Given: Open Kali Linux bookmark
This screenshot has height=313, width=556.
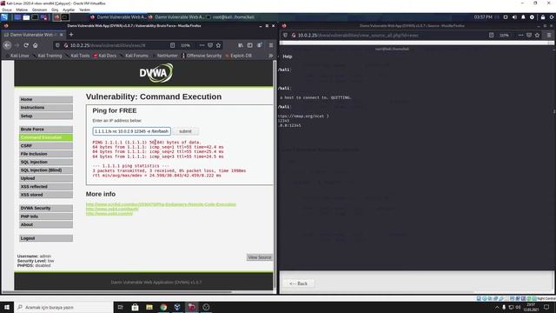Looking at the screenshot, I should pos(17,56).
